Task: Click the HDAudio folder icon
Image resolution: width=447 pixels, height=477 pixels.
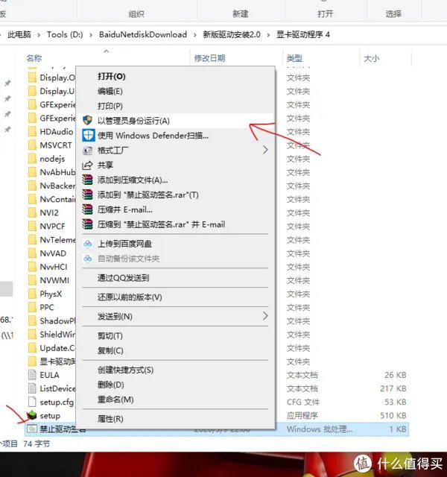Action: (32, 132)
